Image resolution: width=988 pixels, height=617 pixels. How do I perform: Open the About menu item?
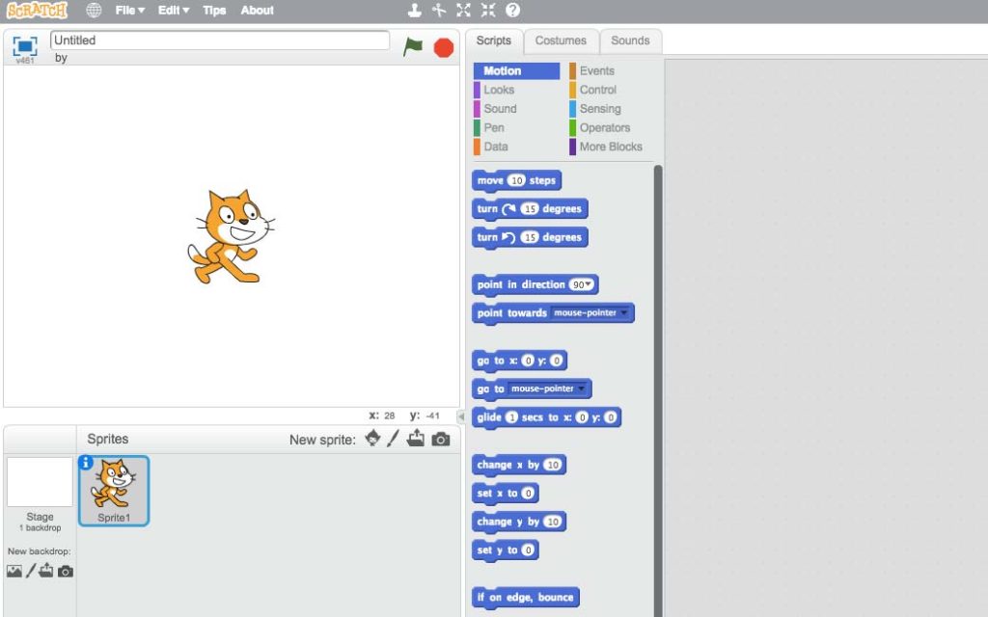[257, 10]
